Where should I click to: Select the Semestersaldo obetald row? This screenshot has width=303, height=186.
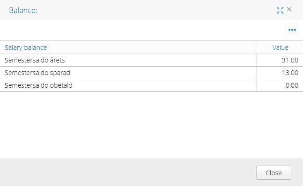[x=151, y=85]
